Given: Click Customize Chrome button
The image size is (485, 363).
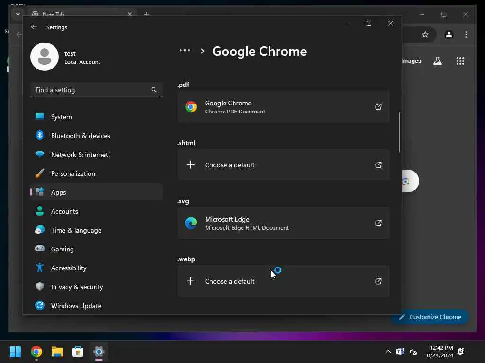Looking at the screenshot, I should [431, 317].
